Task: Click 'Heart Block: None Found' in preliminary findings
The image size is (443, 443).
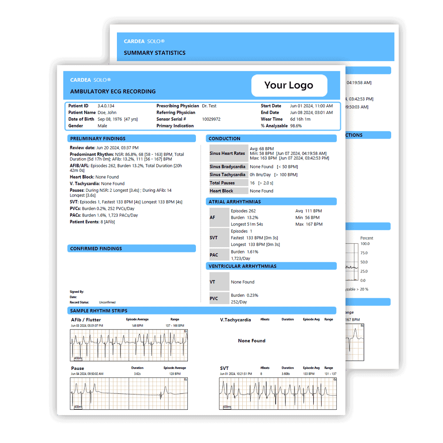Action: point(94,177)
